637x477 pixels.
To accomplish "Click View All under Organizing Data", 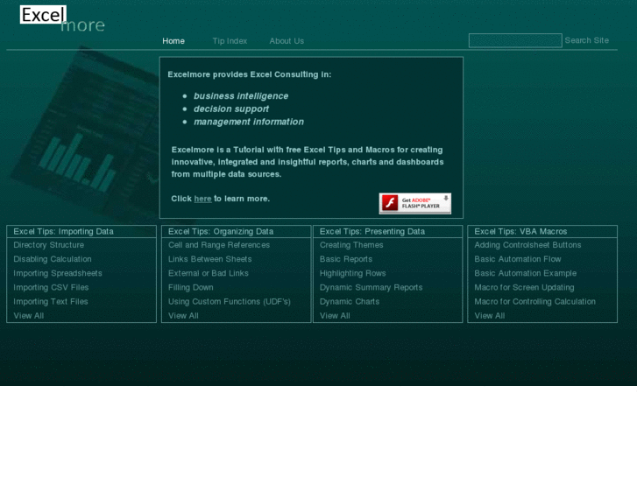I will coord(183,316).
